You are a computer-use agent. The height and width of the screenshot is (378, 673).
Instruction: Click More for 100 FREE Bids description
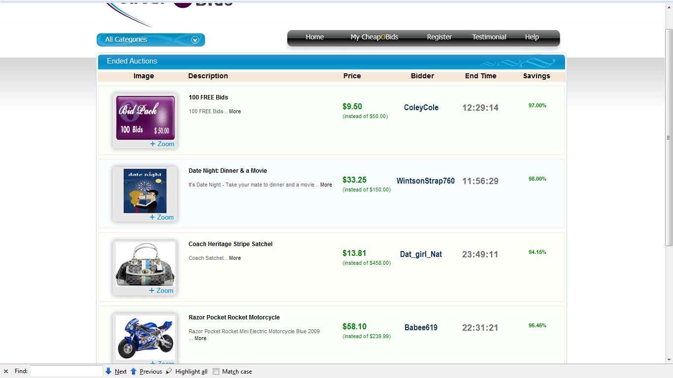coord(235,112)
